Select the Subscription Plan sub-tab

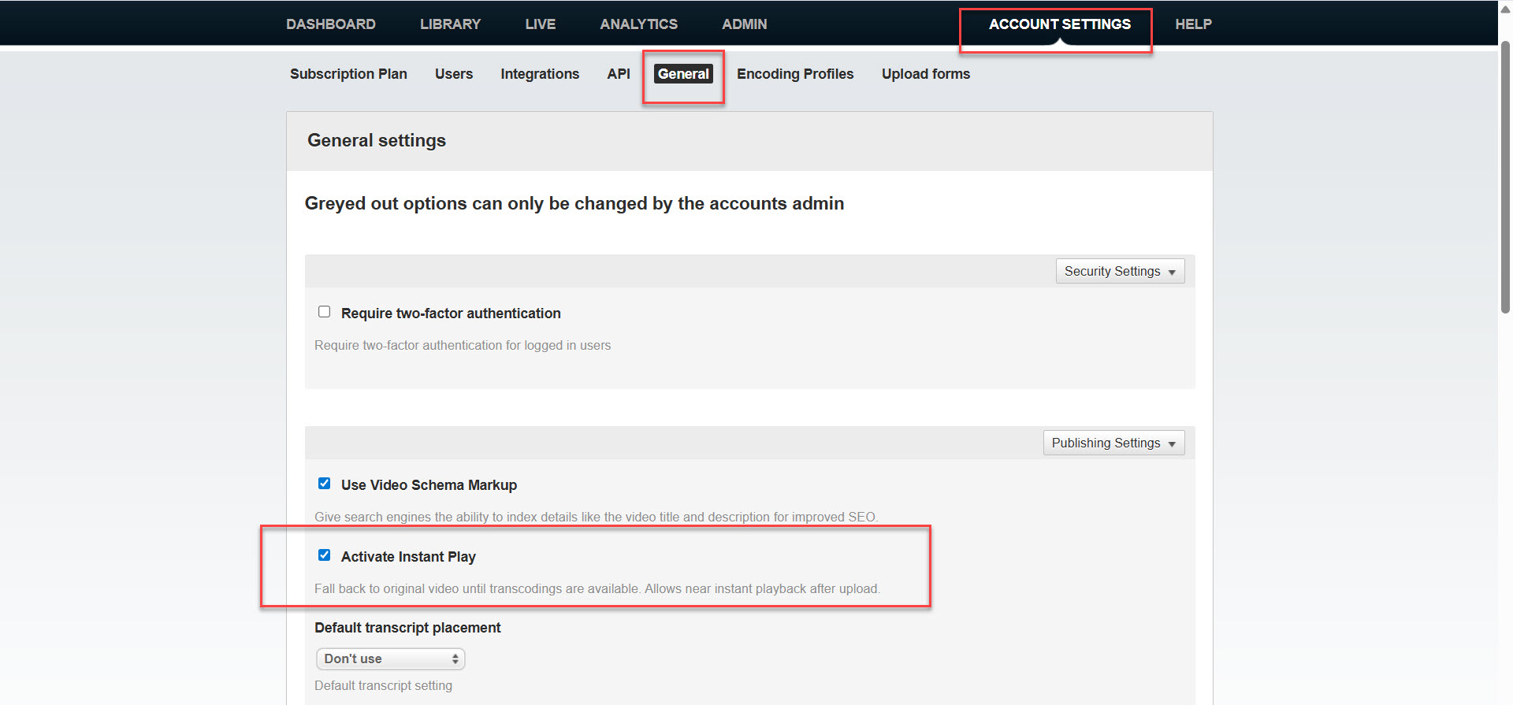tap(348, 74)
